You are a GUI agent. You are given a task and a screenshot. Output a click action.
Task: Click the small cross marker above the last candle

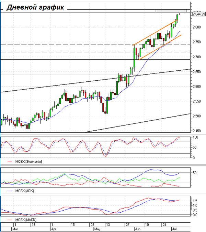(x=179, y=14)
